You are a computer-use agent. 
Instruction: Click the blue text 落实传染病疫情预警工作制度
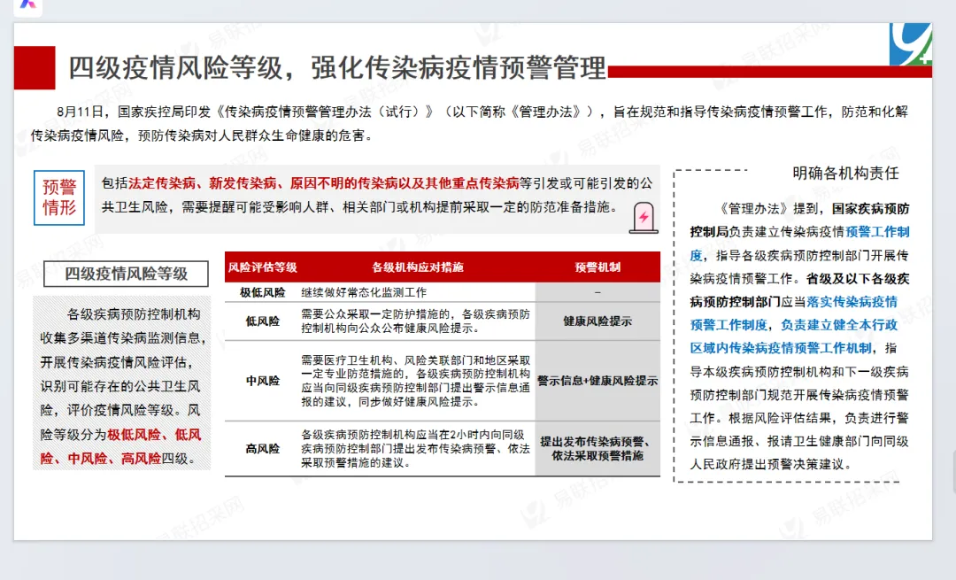click(793, 313)
